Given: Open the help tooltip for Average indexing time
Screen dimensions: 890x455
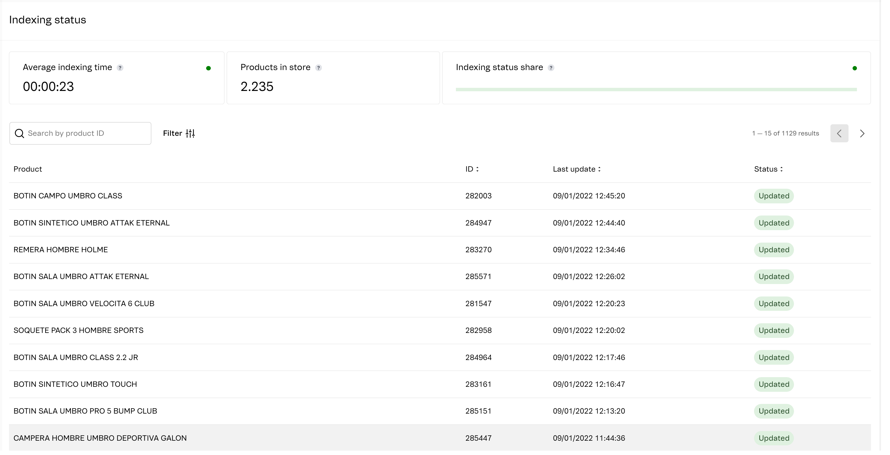Looking at the screenshot, I should pyautogui.click(x=120, y=68).
